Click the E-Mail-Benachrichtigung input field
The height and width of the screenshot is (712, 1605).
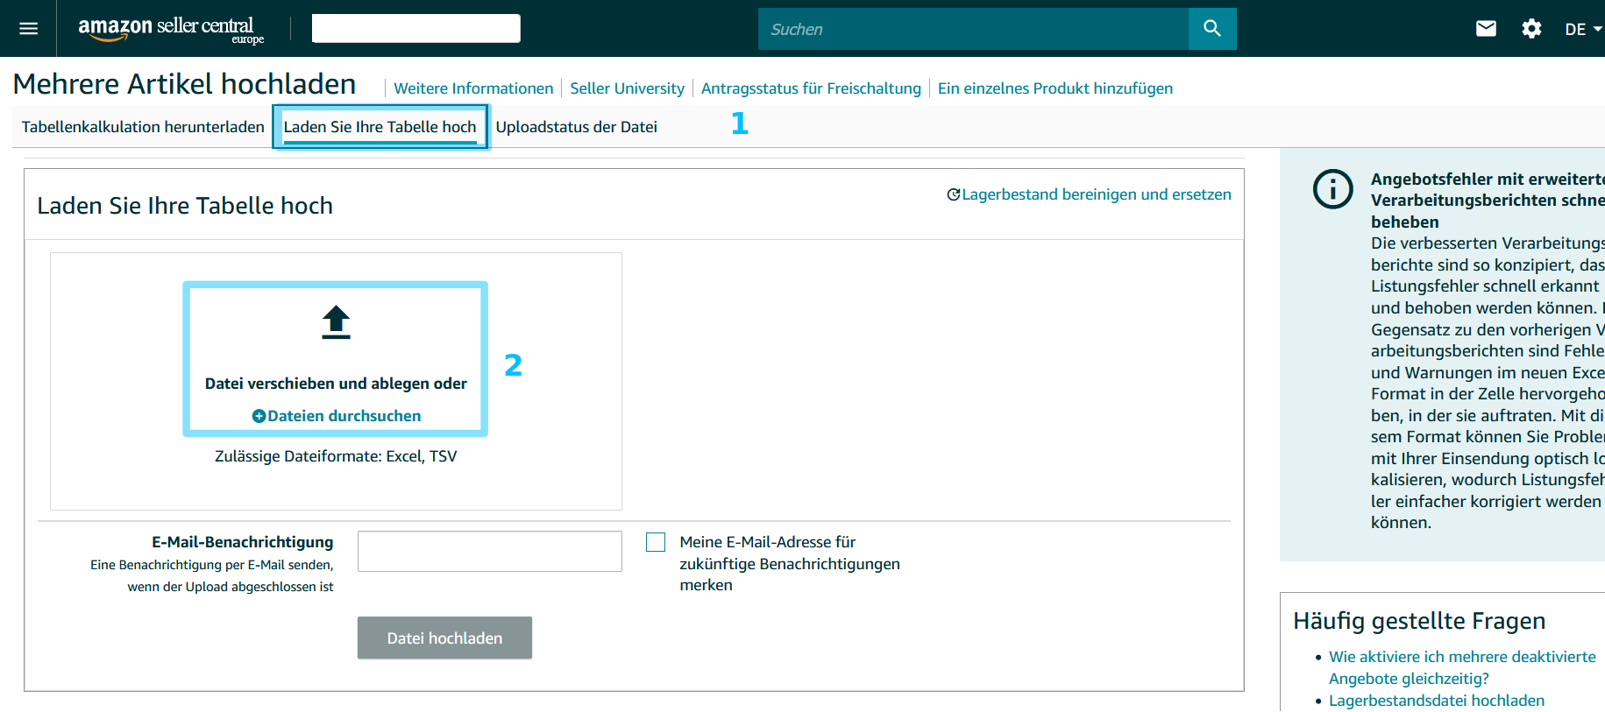point(489,551)
